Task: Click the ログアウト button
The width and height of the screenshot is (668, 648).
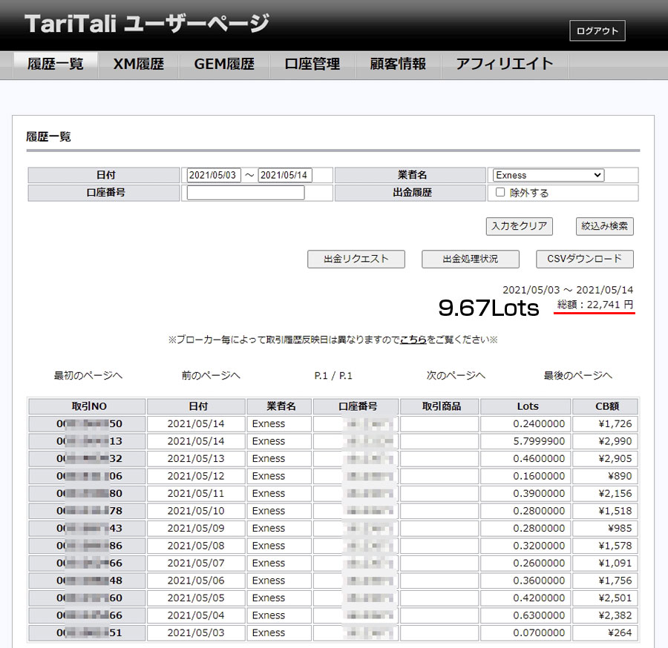Action: (597, 30)
